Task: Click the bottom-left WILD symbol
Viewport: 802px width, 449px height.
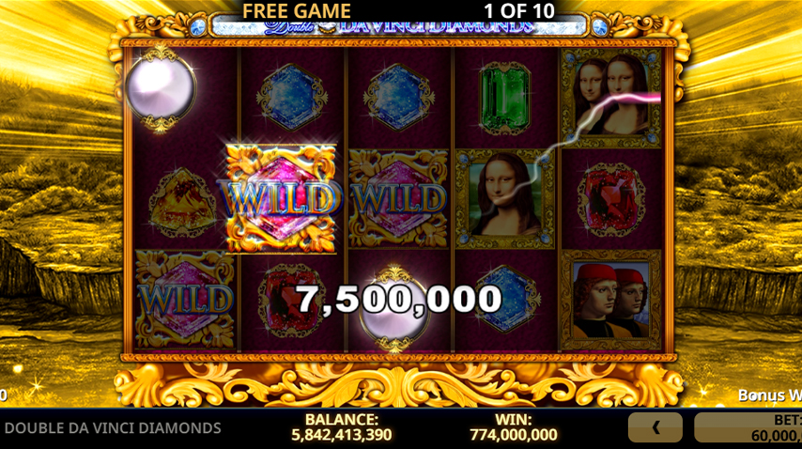Action: 185,300
